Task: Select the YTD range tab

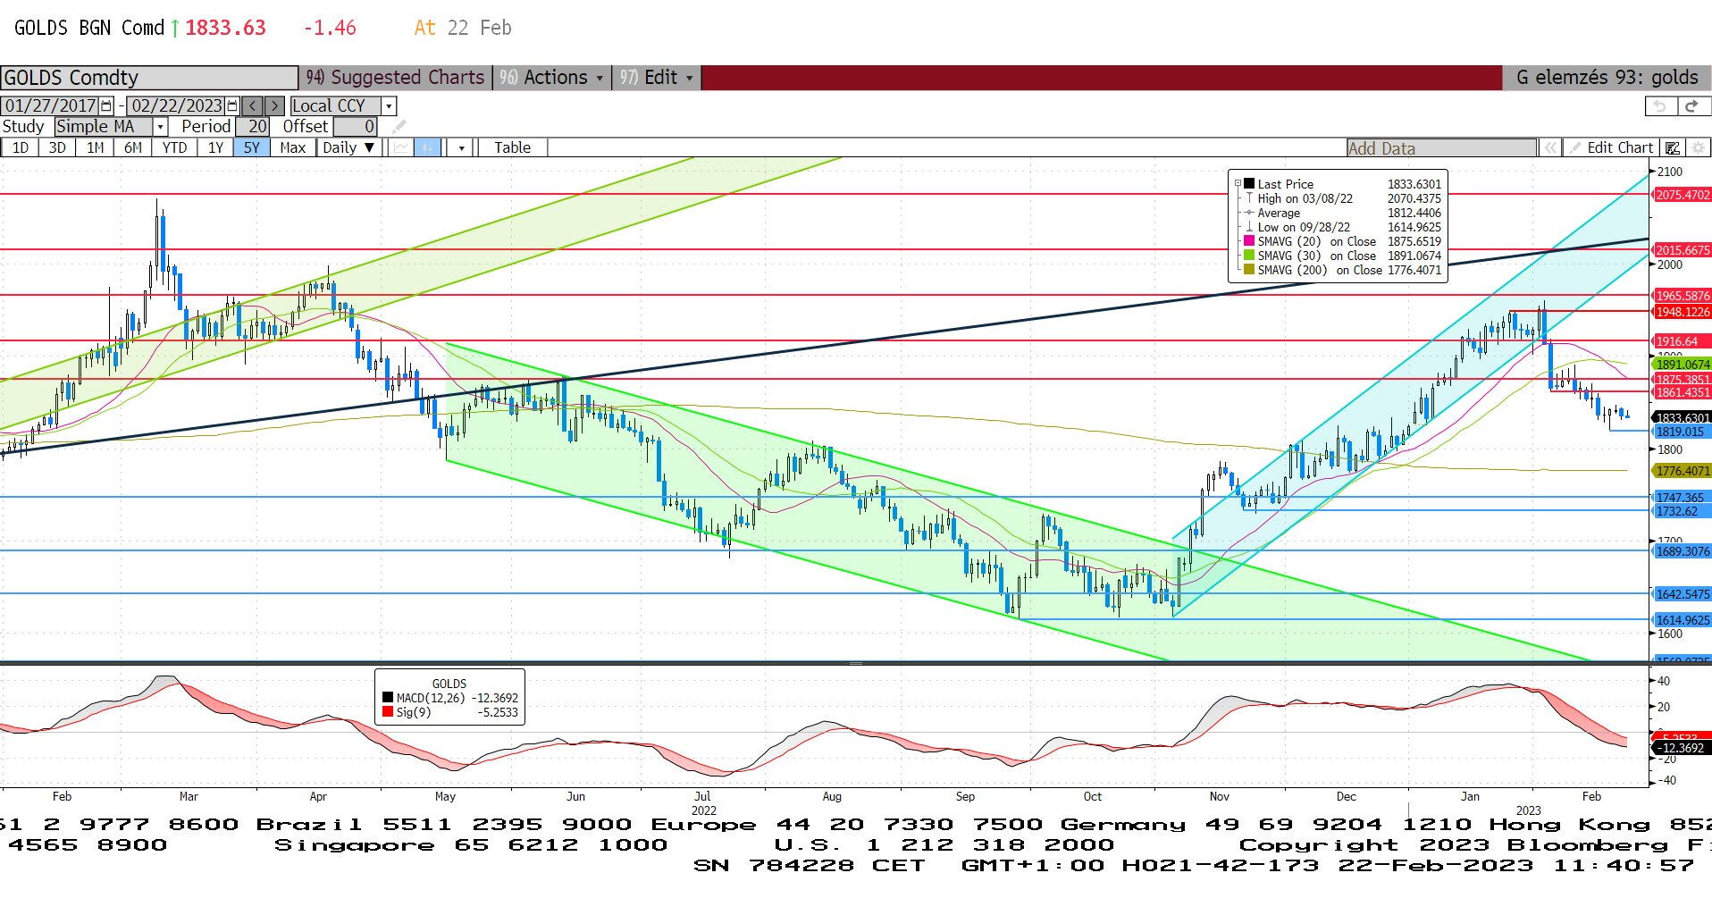Action: [x=174, y=147]
